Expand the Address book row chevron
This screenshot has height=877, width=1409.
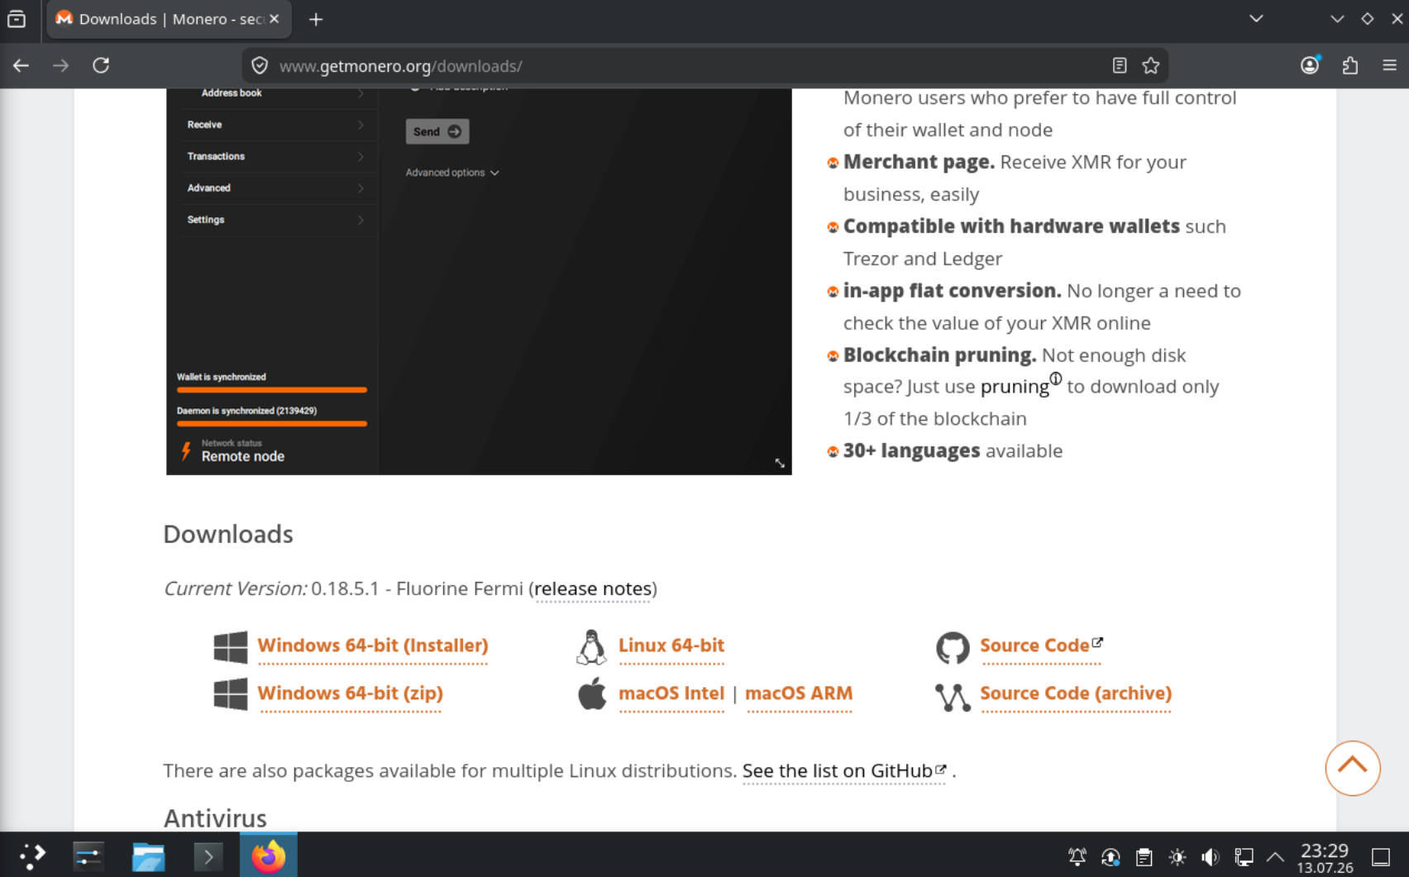point(361,93)
